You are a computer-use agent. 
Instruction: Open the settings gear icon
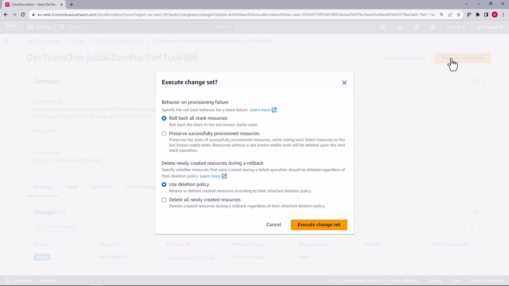tap(433, 27)
